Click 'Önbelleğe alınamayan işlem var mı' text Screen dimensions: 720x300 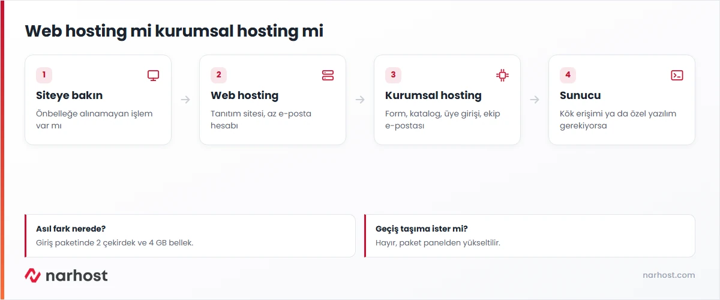pos(94,119)
